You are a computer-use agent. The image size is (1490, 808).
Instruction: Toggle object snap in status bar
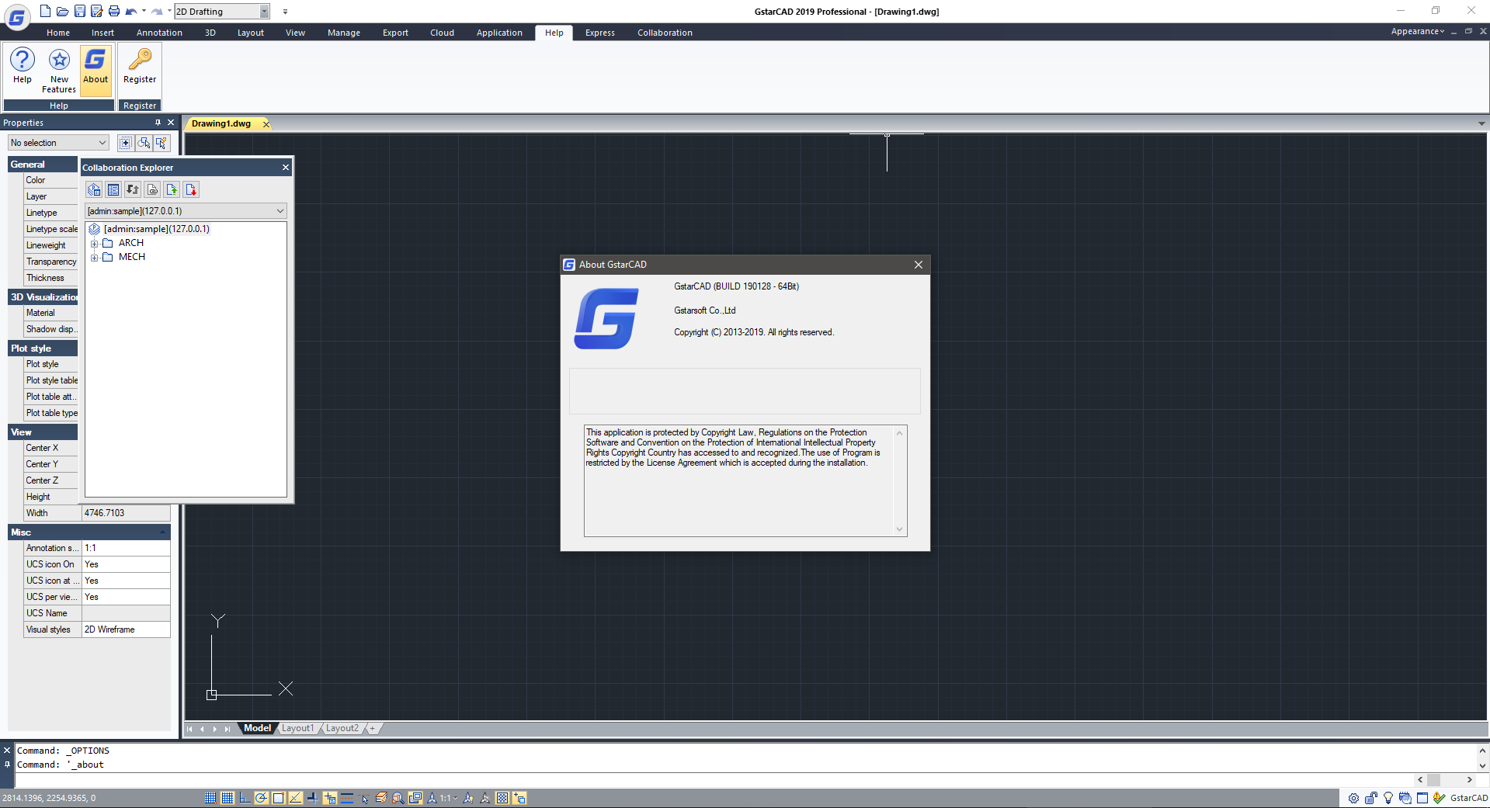pyautogui.click(x=279, y=798)
